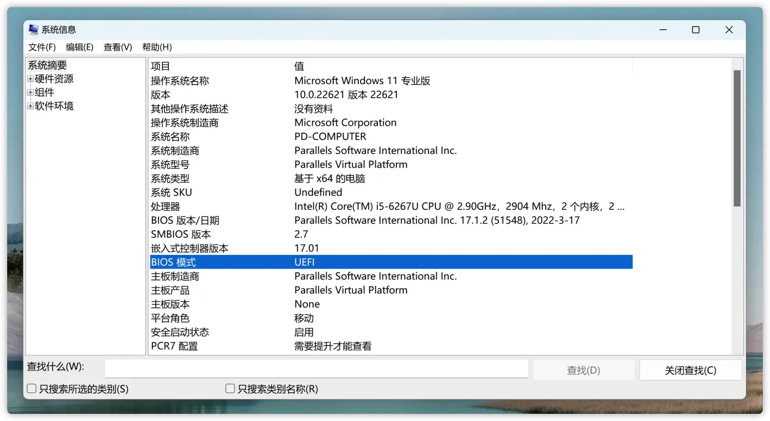Click the value 10.0.22621 版本 22621
Image resolution: width=770 pixels, height=421 pixels.
tap(346, 95)
